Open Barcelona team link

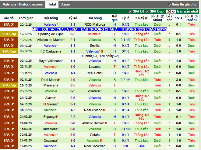(50, 129)
